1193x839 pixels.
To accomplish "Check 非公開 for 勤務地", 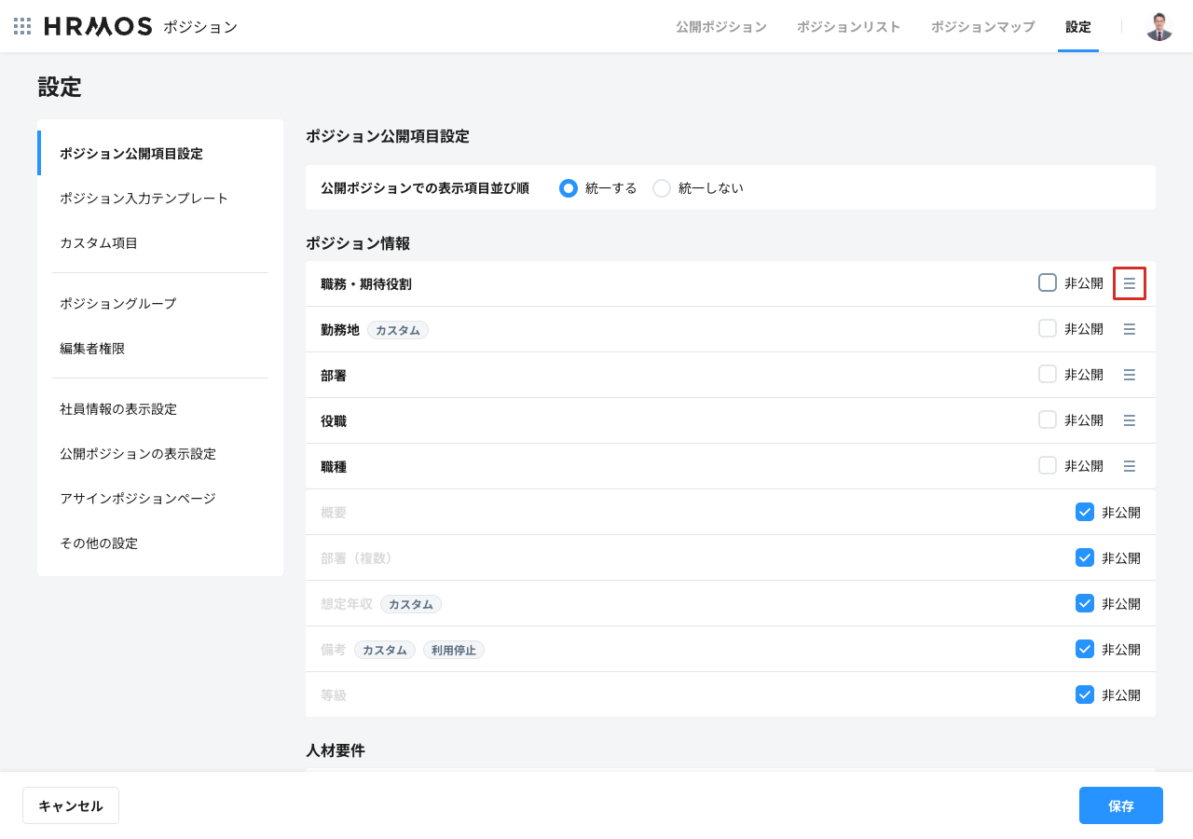I will (1048, 328).
